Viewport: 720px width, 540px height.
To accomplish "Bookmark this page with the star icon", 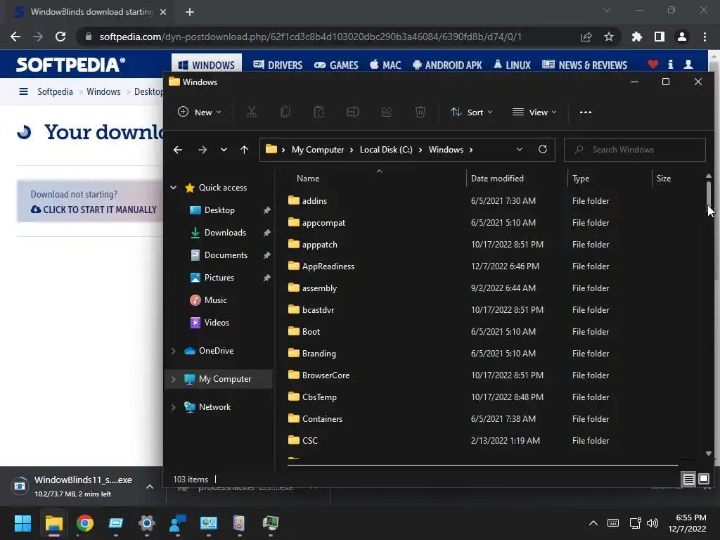I will pos(609,37).
